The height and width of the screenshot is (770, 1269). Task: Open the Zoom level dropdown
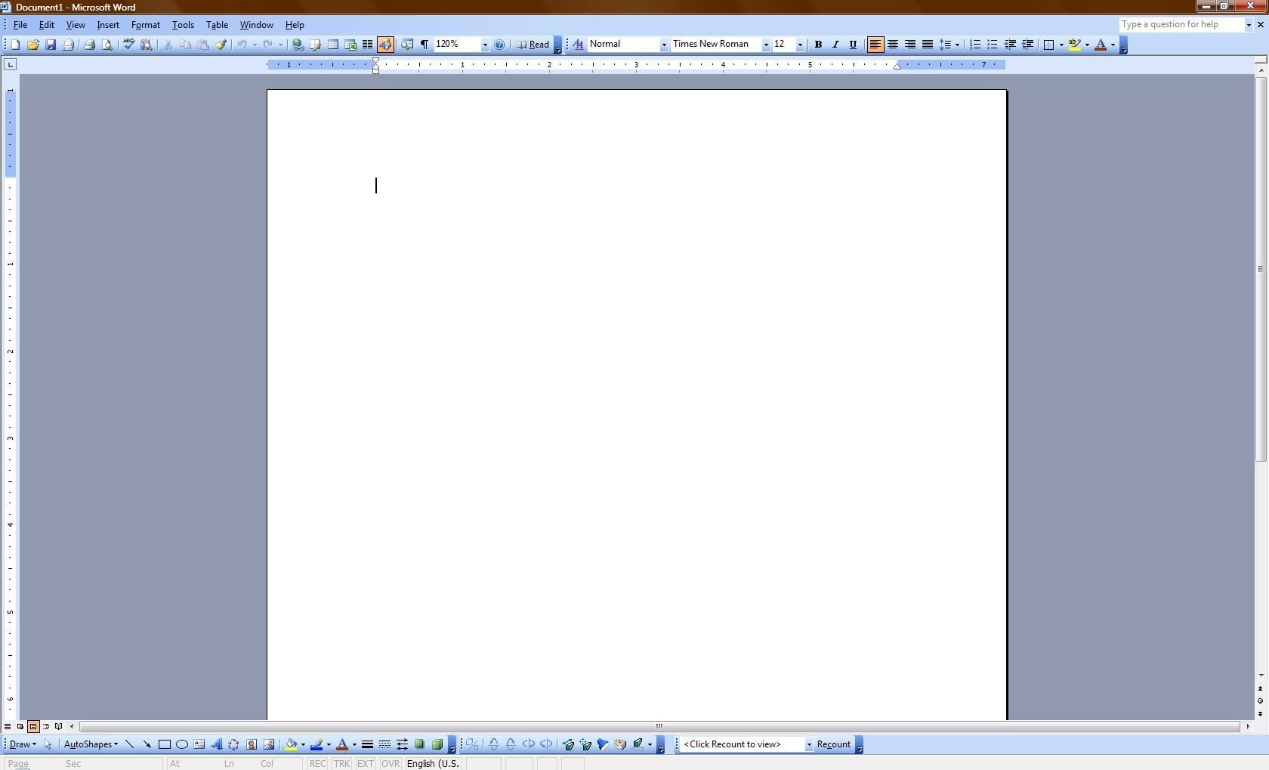click(484, 45)
